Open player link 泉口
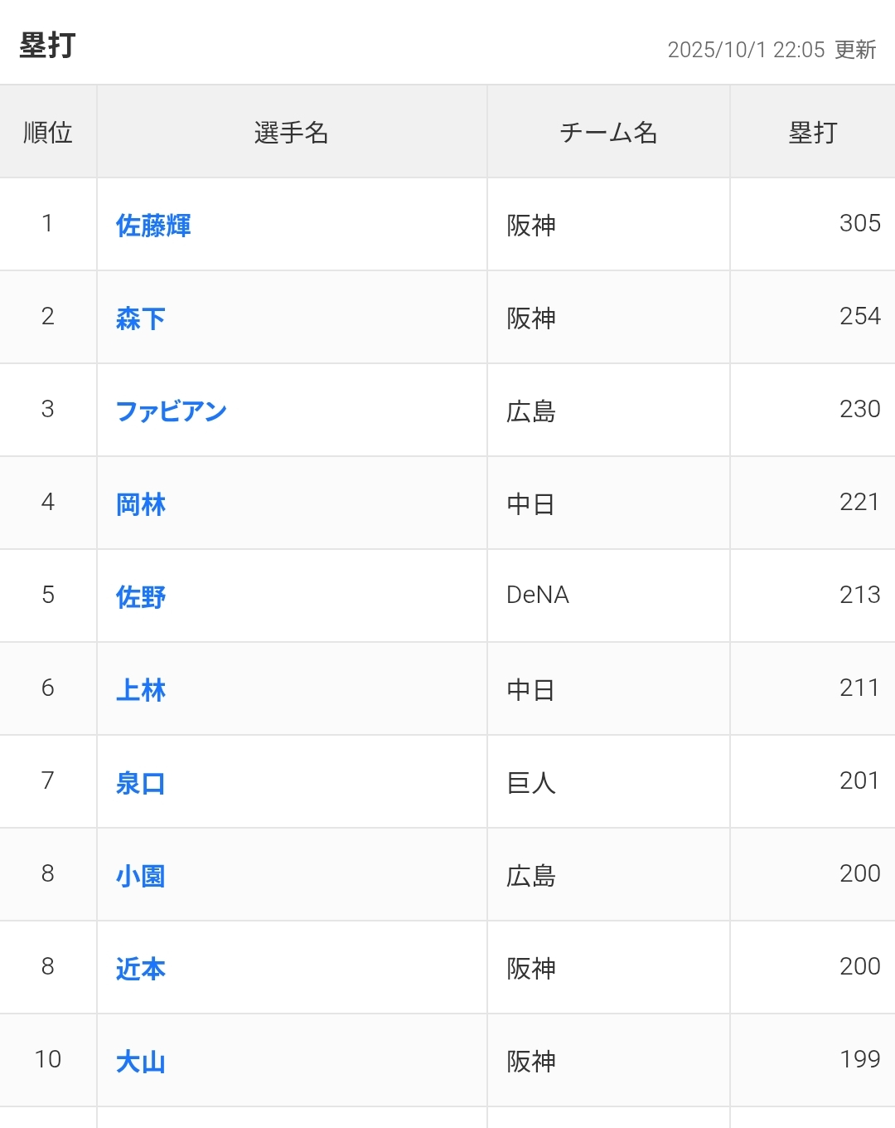Image resolution: width=895 pixels, height=1128 pixels. (x=141, y=783)
